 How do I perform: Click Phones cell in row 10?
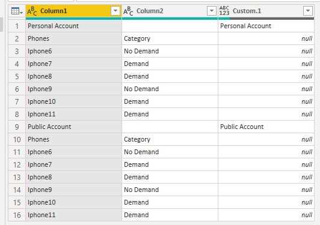tap(73, 139)
